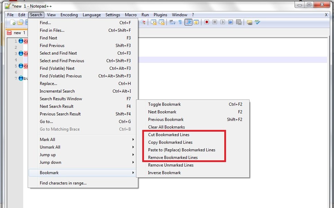The image size is (334, 208).
Task: Select Remove Bookmarked Lines from submenu
Action: [x=173, y=158]
